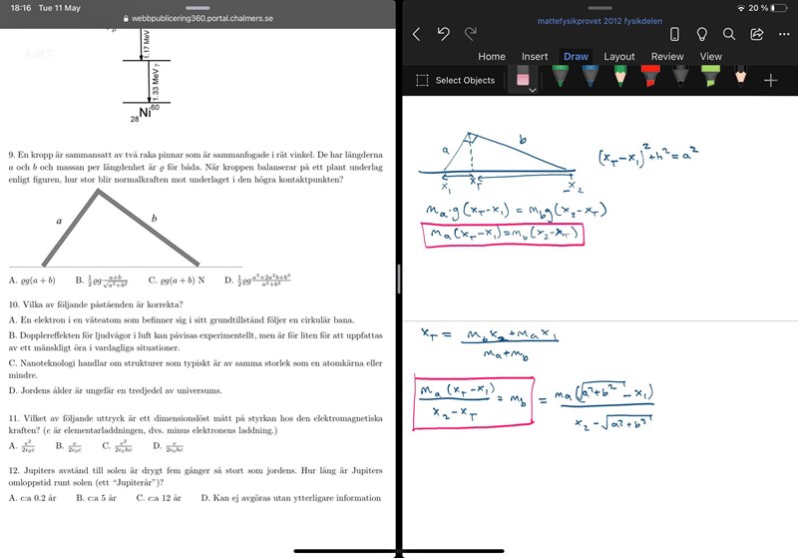This screenshot has width=798, height=558.
Task: Click the redo arrow
Action: coord(470,34)
